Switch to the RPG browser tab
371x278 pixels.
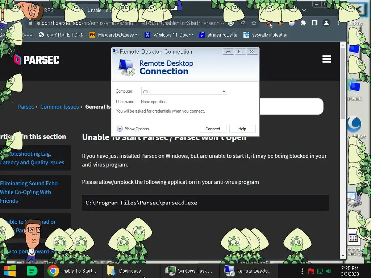tap(49, 10)
